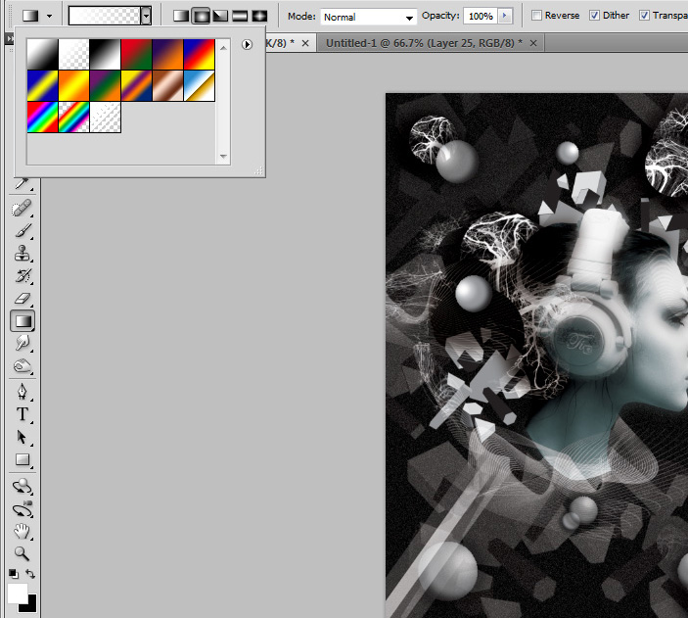Pick the rainbow spectrum gradient preset
This screenshot has width=688, height=618.
[x=42, y=117]
